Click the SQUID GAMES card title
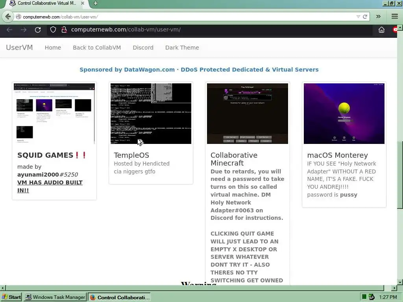This screenshot has width=403, height=302. 52,155
